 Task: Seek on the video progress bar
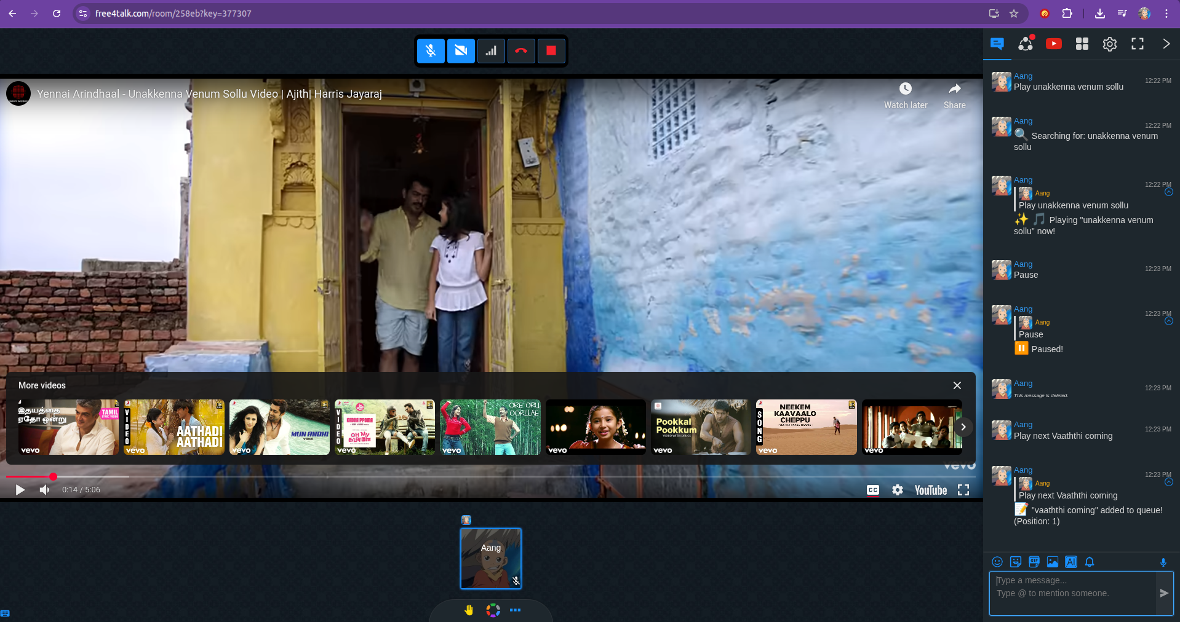click(x=491, y=476)
